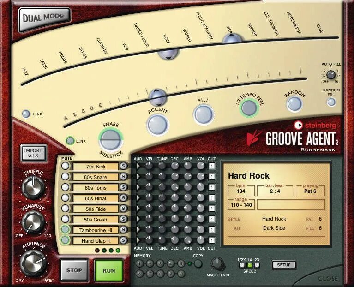The height and width of the screenshot is (287, 354).
Task: Click the 70s Kick output number box
Action: pyautogui.click(x=211, y=166)
